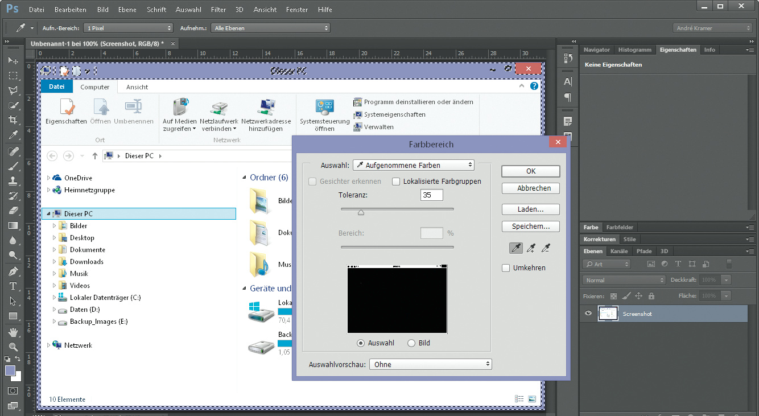Open the Aufn.-Bereich dropdown in options bar
This screenshot has height=416, width=759.
tap(128, 28)
